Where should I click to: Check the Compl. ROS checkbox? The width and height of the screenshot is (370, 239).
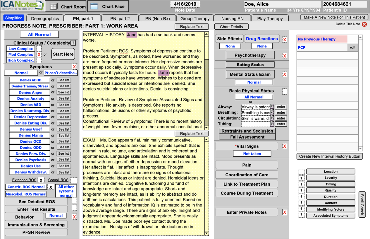(x=74, y=180)
